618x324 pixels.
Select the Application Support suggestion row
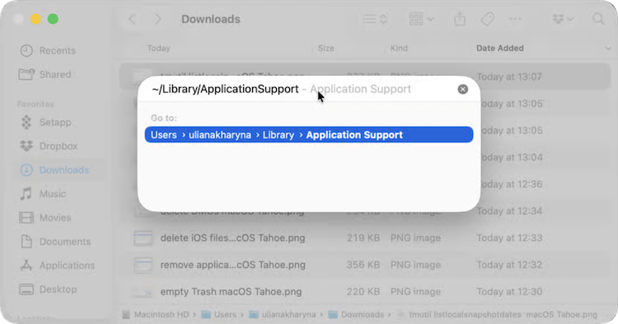point(309,135)
